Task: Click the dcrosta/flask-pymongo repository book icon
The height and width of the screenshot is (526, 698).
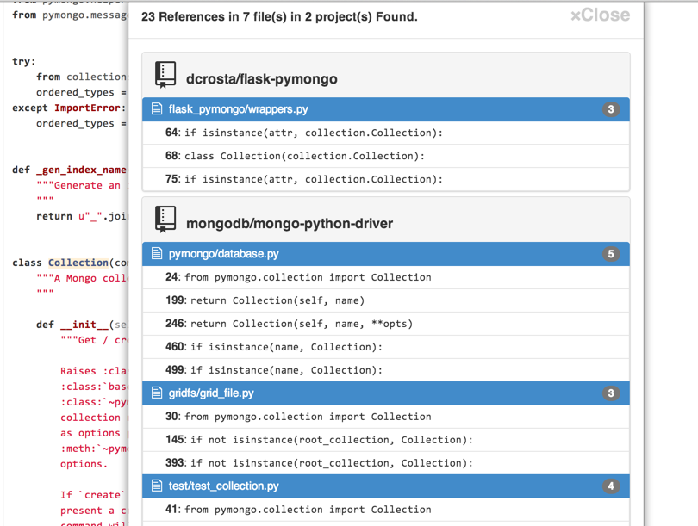Action: (x=165, y=75)
